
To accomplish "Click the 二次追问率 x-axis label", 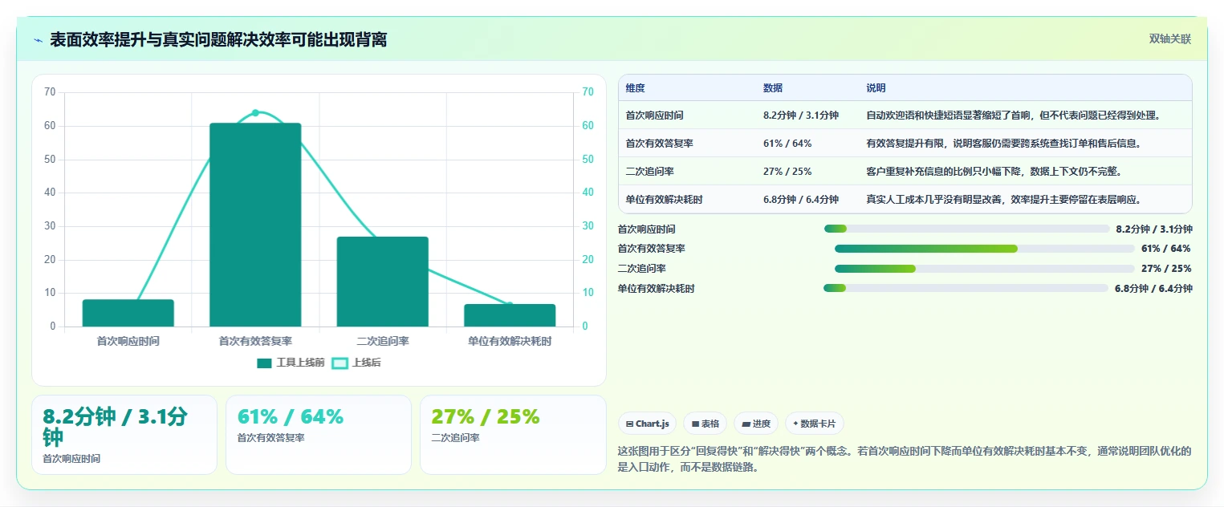I will pos(383,341).
